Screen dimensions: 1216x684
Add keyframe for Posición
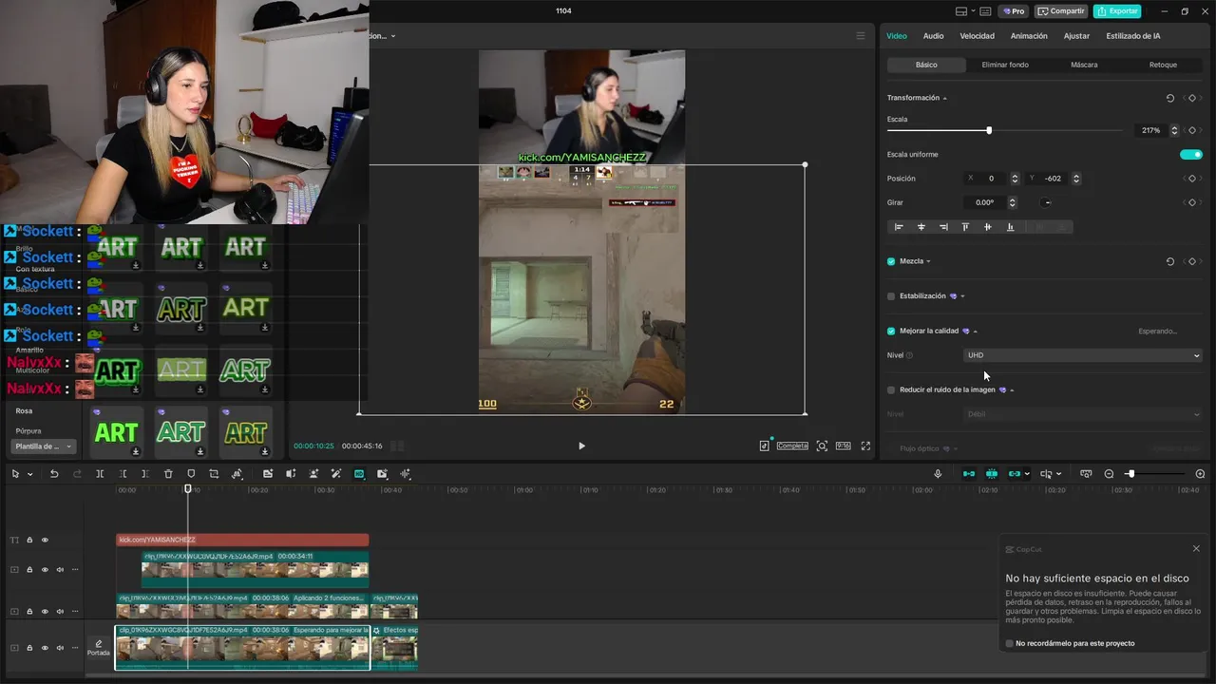point(1191,179)
